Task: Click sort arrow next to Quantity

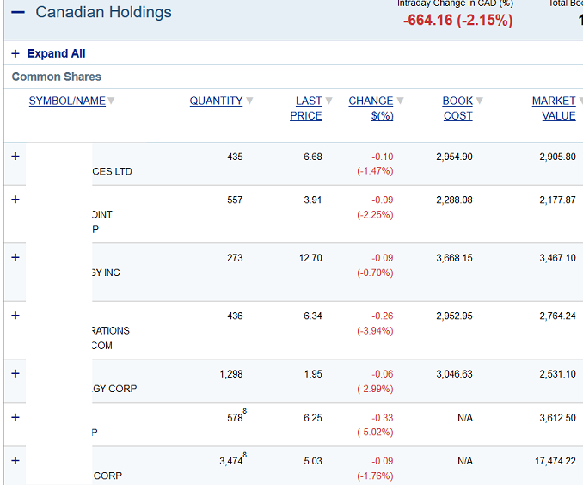Action: 249,101
